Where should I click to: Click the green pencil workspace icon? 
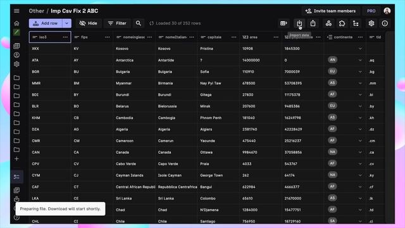(16, 32)
